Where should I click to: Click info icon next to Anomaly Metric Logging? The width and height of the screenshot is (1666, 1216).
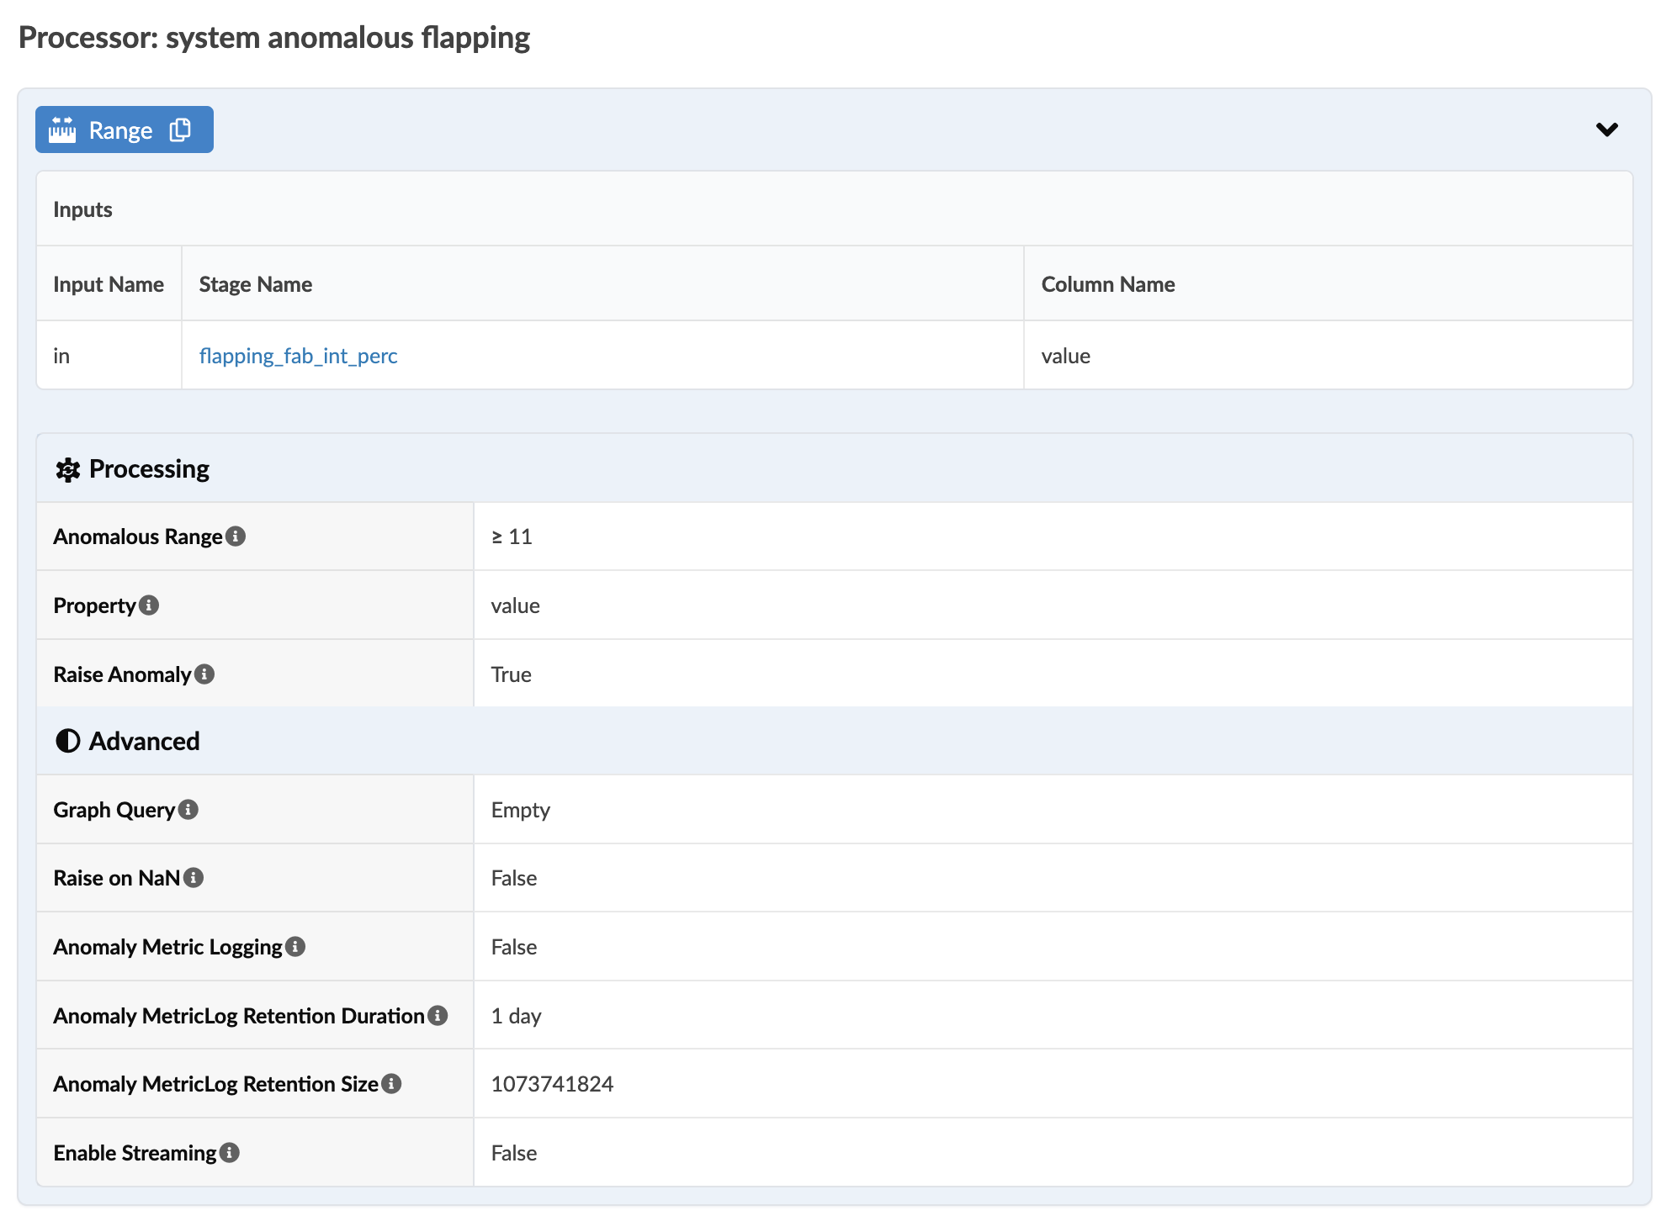[x=295, y=946]
